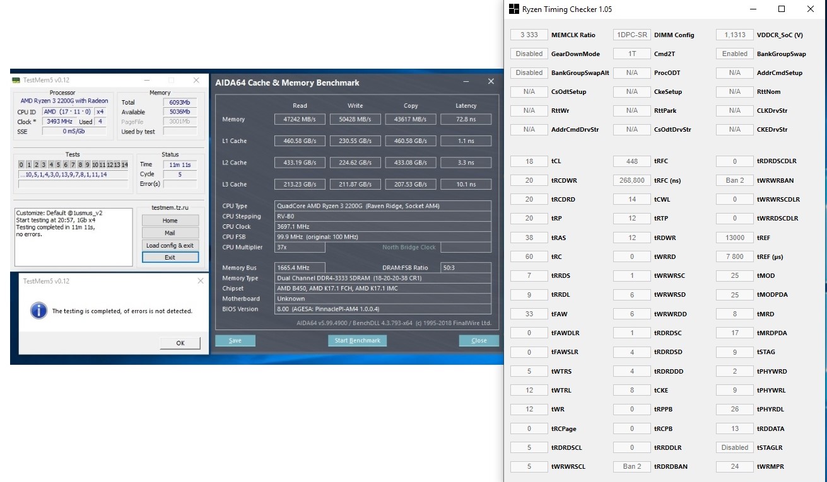The width and height of the screenshot is (827, 482).
Task: Click the Chipset AMD B450 field
Action: (x=383, y=289)
